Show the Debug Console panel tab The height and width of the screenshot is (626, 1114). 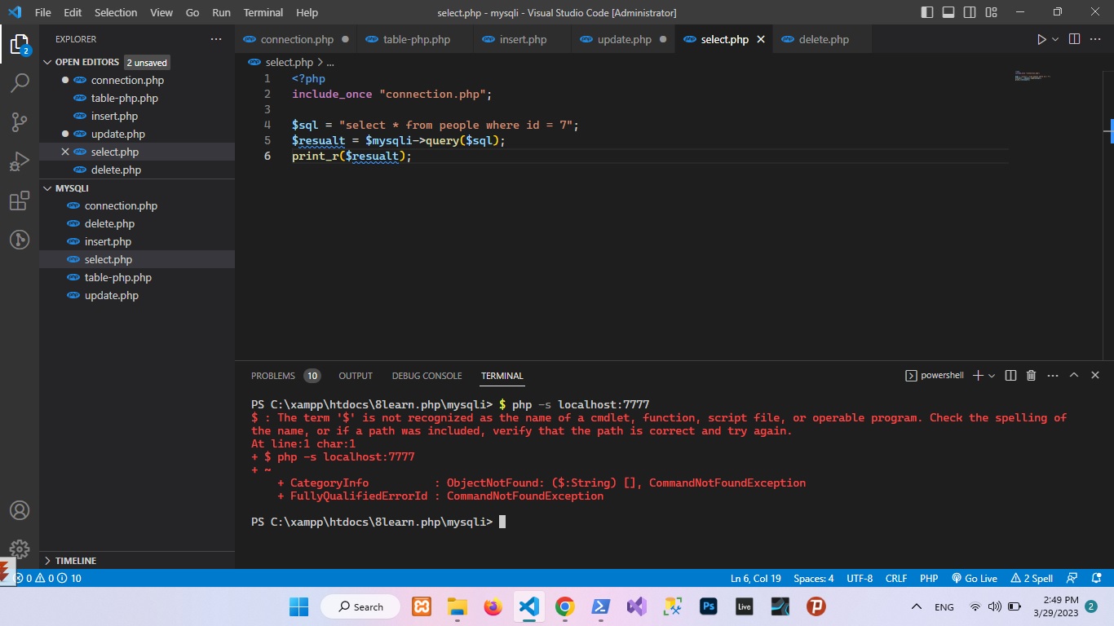[427, 376]
